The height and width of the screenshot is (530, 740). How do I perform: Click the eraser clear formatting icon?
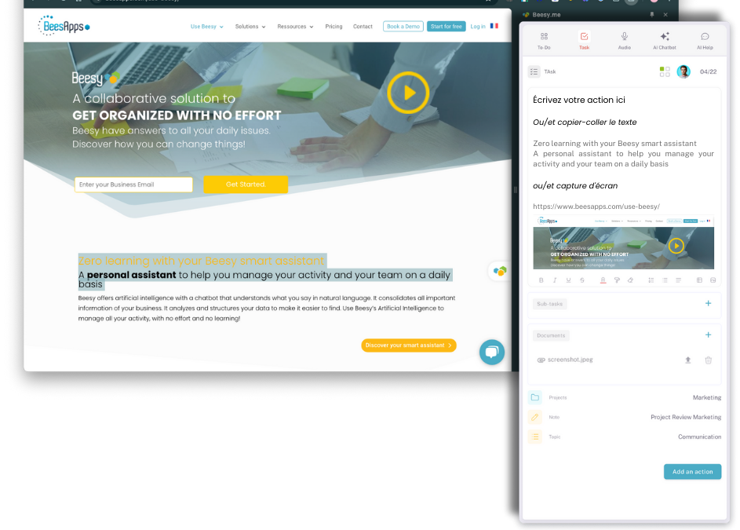[630, 280]
